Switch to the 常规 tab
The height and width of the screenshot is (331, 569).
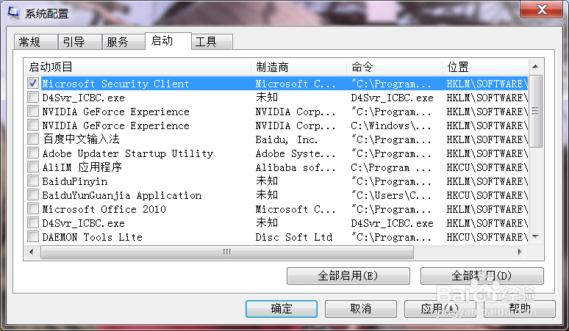pyautogui.click(x=35, y=42)
